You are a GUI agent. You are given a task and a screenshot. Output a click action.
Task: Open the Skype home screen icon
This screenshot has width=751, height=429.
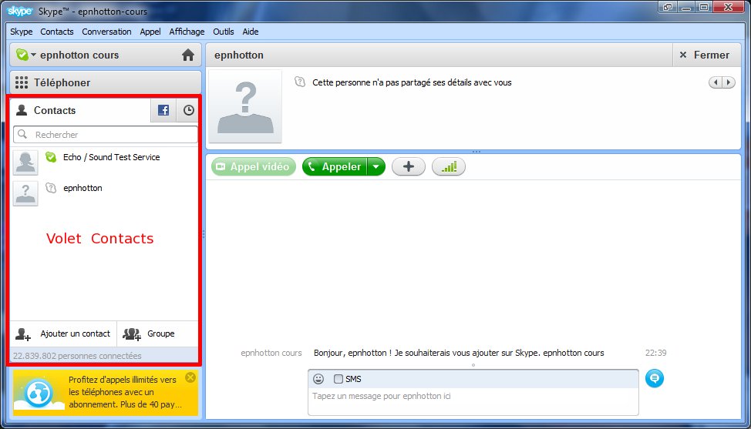point(188,55)
